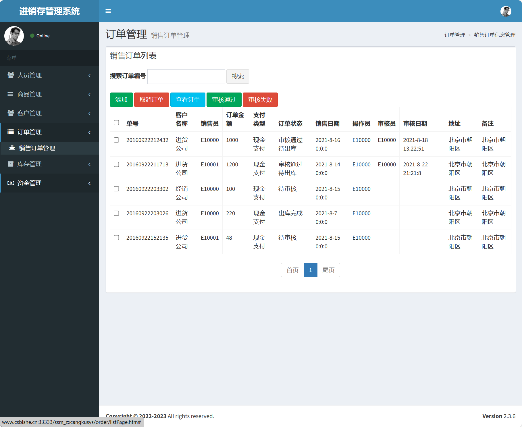Viewport: 522px width, 427px height.
Task: Toggle the select-all checkbox in table header
Action: click(116, 123)
